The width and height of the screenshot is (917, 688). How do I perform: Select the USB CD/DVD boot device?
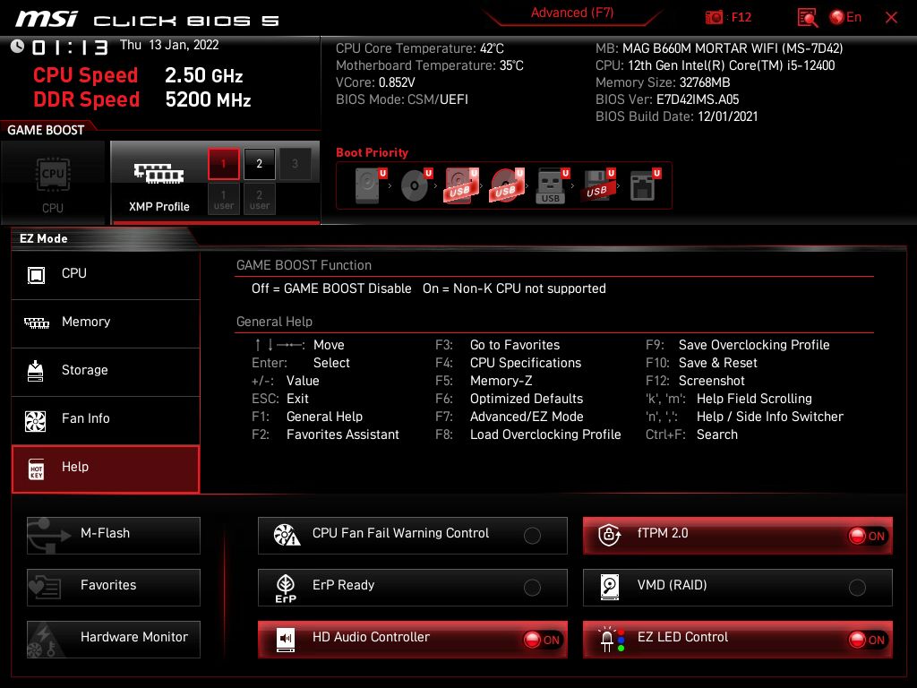point(507,185)
